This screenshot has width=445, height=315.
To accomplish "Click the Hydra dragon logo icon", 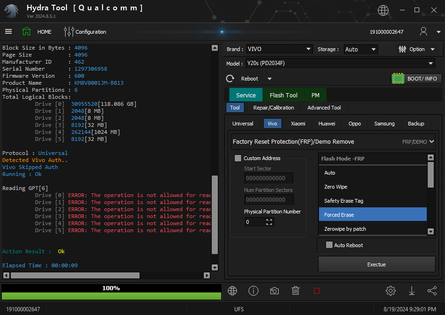I will coord(11,11).
